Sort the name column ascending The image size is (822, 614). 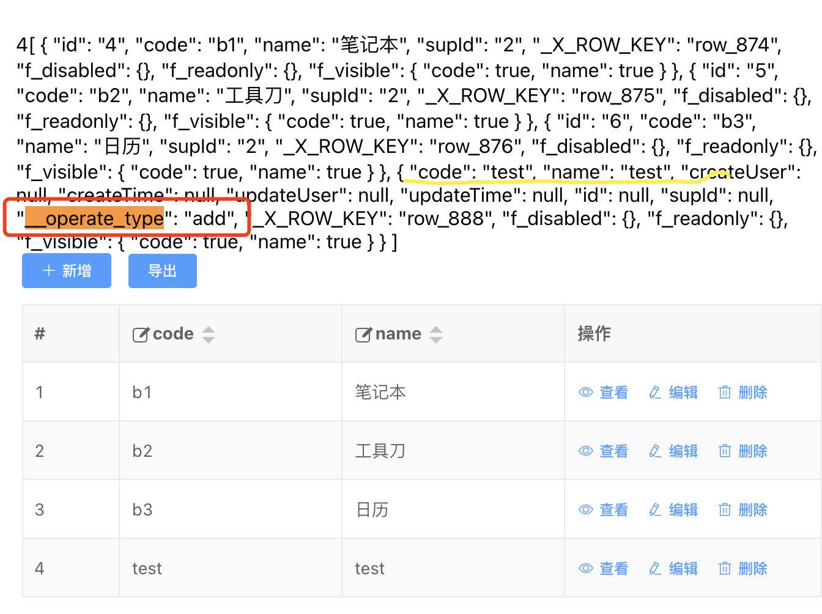tap(436, 330)
